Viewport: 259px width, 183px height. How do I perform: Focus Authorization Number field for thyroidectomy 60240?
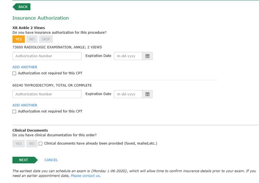(47, 94)
